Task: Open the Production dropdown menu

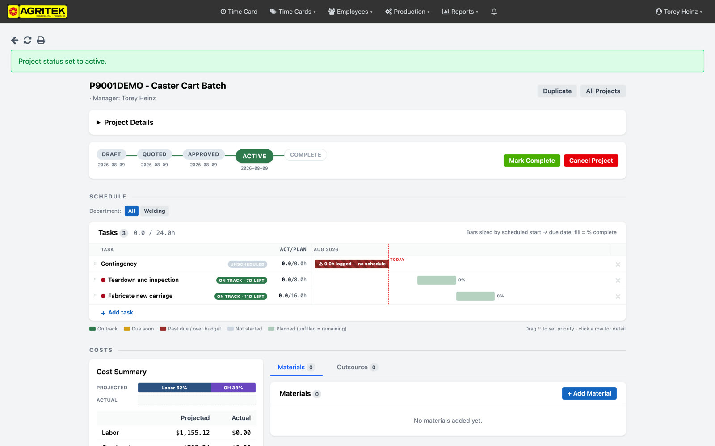Action: click(408, 12)
